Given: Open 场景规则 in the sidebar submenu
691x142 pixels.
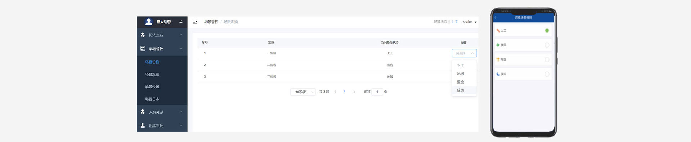Looking at the screenshot, I should click(152, 74).
